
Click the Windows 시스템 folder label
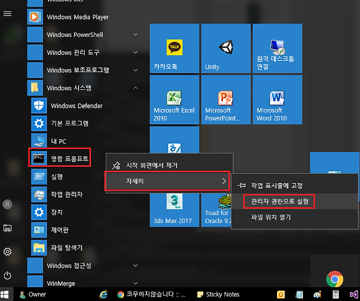(69, 88)
